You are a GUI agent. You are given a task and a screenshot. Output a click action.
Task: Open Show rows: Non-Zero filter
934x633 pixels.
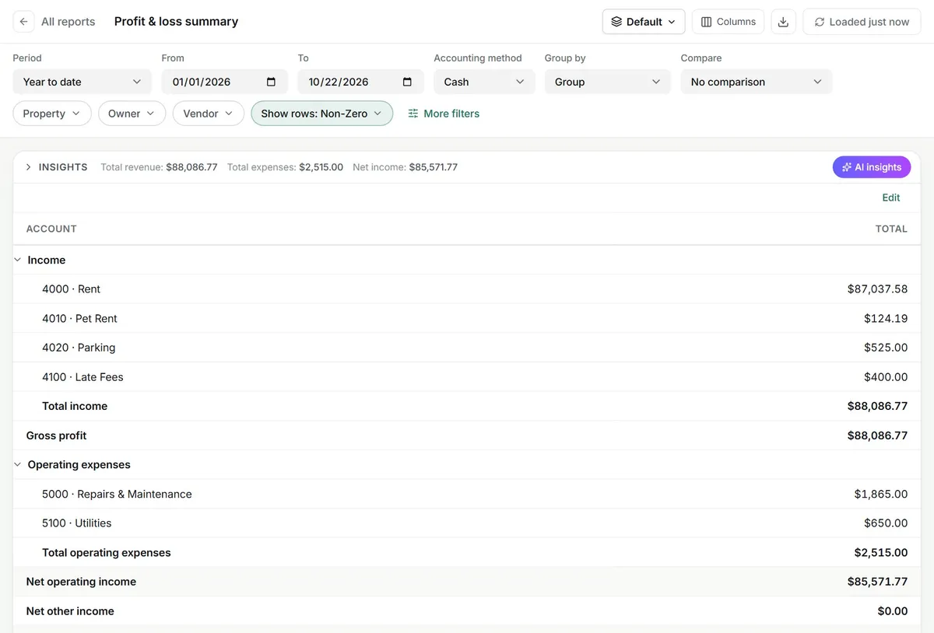click(322, 114)
